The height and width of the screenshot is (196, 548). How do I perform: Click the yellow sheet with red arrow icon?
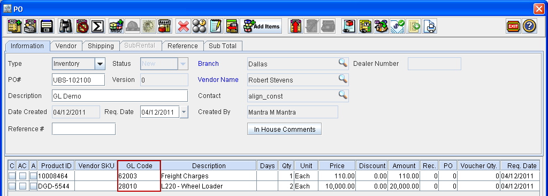(231, 26)
